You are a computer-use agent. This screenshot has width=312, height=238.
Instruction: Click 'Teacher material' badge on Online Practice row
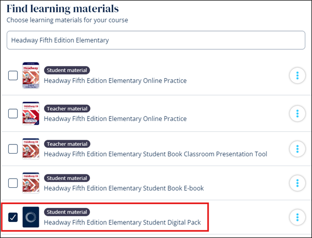click(x=67, y=109)
